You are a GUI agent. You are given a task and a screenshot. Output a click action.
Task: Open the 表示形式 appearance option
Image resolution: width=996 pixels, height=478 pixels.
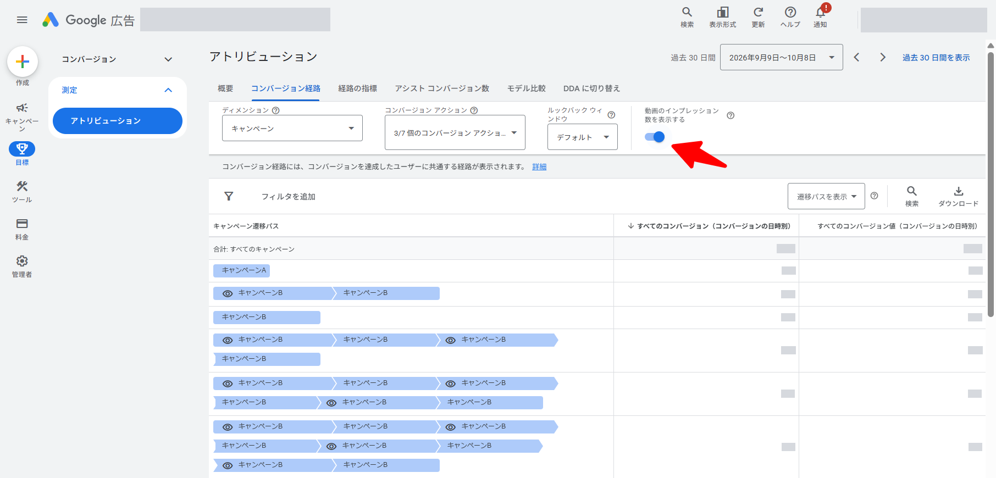click(x=722, y=18)
